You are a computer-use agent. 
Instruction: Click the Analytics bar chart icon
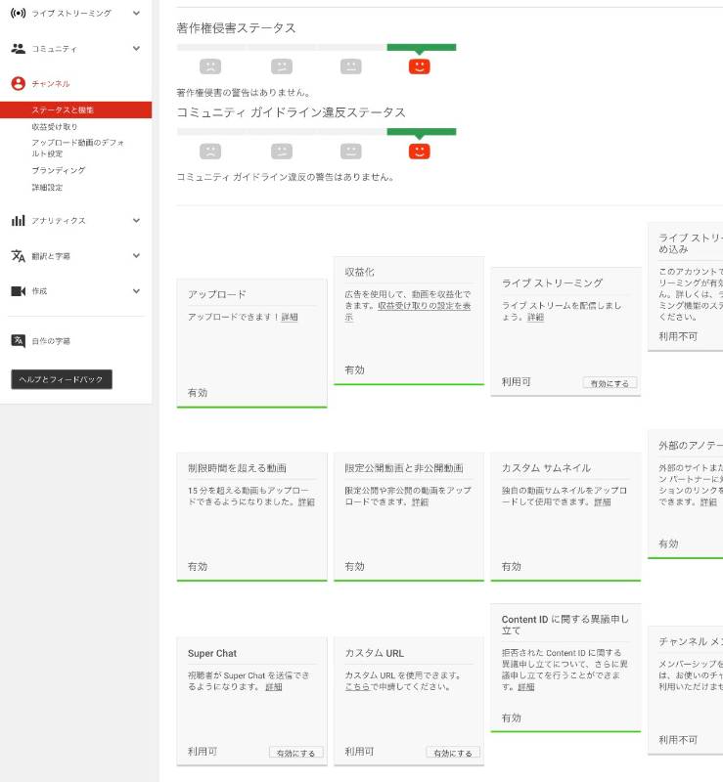19,221
